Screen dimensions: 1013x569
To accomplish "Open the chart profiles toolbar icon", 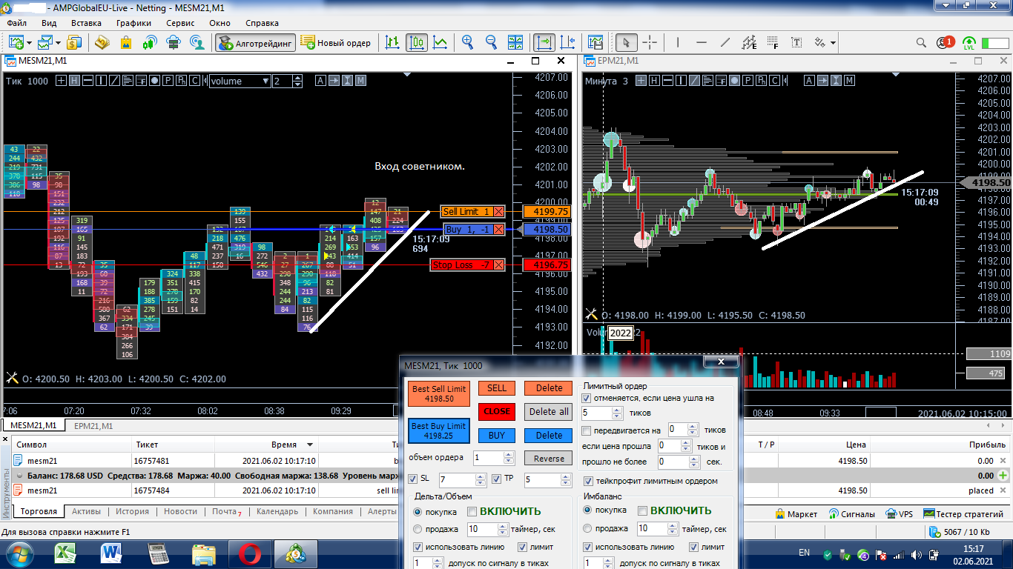I will (45, 42).
